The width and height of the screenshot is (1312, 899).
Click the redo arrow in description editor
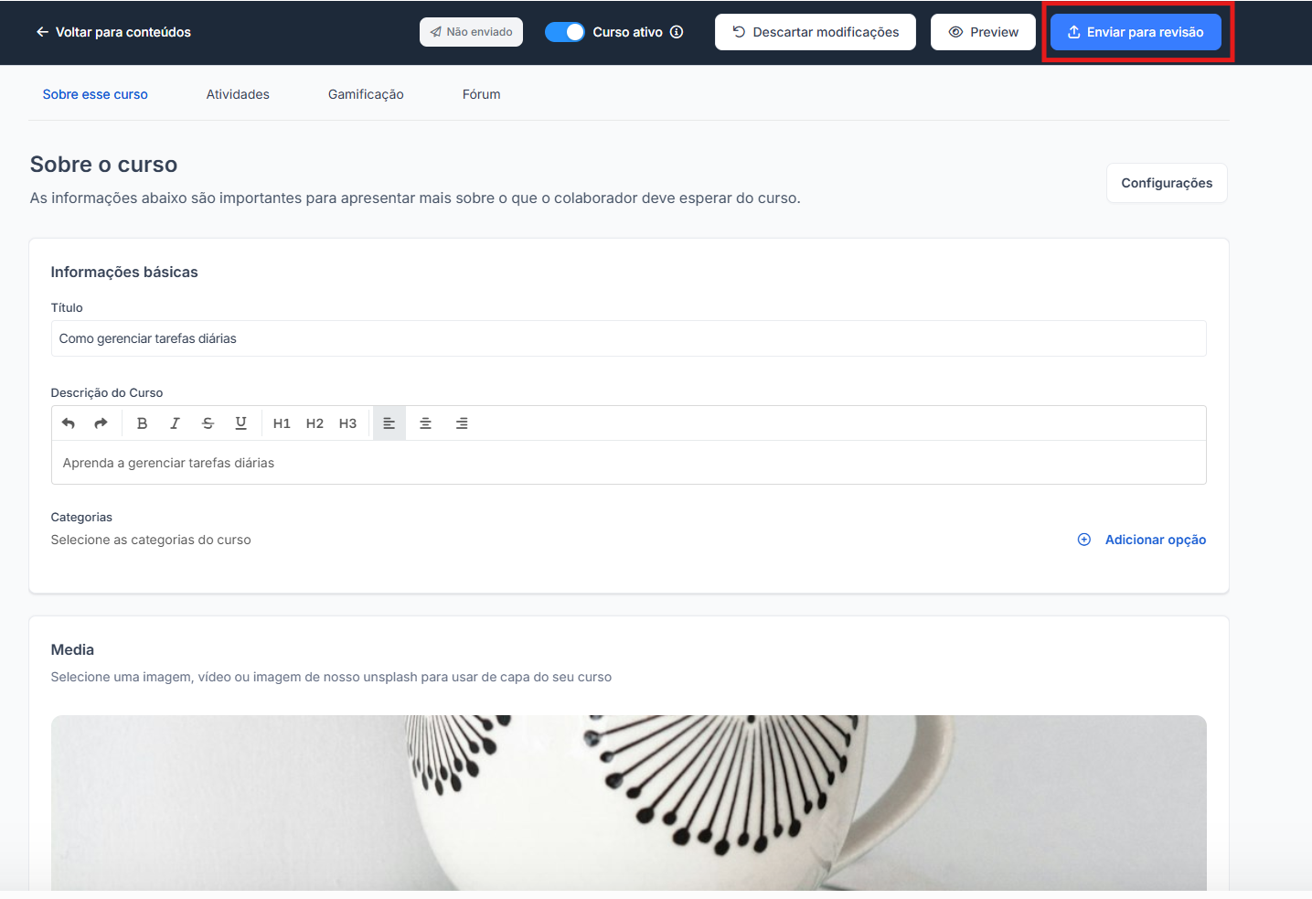pyautogui.click(x=101, y=423)
